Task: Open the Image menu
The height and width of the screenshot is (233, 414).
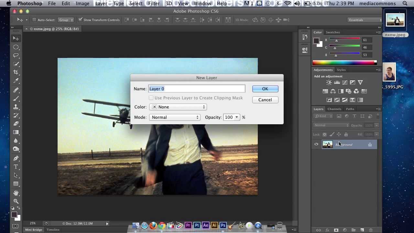Action: 82,4
